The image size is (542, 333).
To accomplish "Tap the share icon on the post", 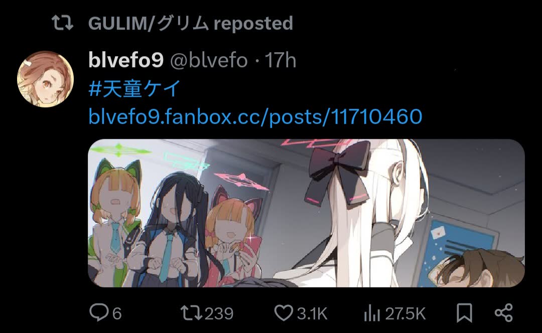I will coord(504,313).
